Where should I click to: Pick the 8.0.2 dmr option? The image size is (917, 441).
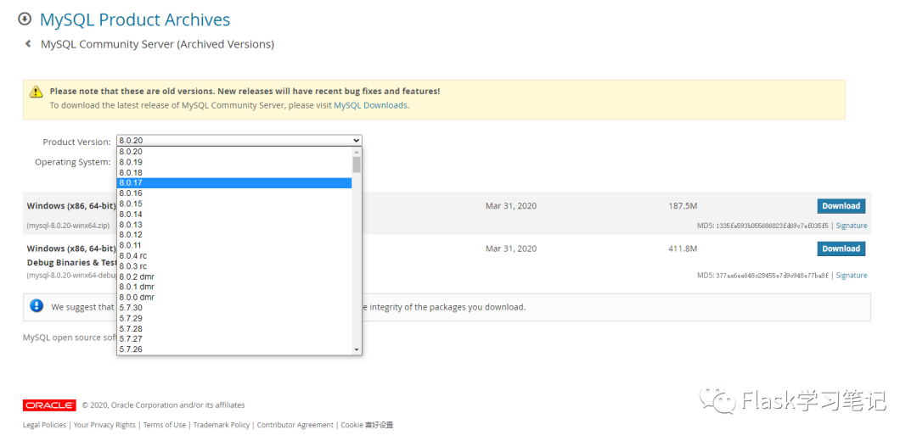tap(234, 276)
